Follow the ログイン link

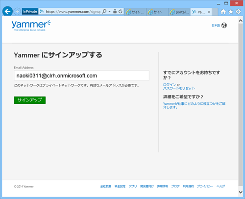170,84
